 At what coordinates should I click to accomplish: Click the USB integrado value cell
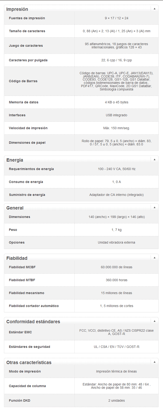[x=116, y=115]
